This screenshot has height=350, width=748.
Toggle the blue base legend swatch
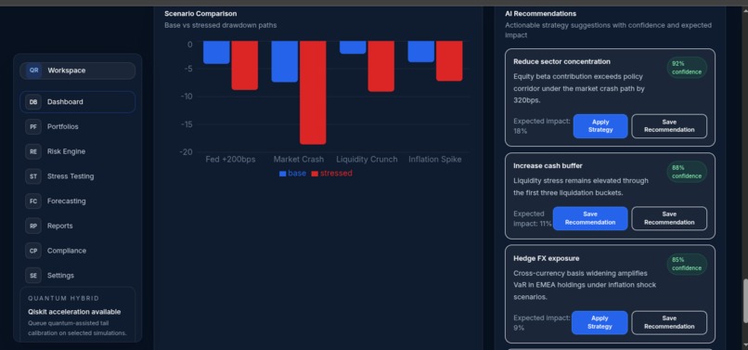(x=282, y=174)
